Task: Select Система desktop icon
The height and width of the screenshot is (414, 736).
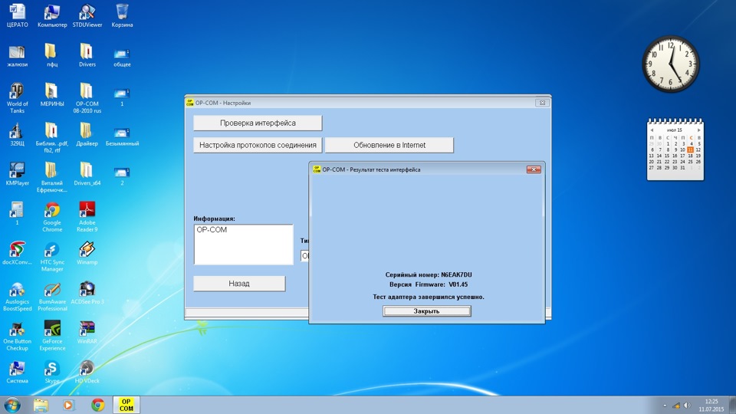Action: click(x=17, y=373)
